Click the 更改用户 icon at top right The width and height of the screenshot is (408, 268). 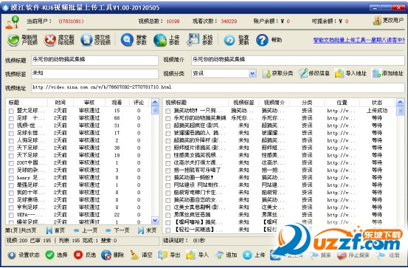click(377, 21)
